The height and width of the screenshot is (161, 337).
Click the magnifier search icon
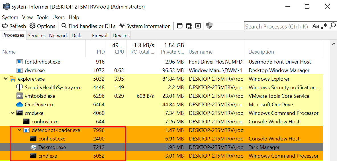(x=332, y=26)
